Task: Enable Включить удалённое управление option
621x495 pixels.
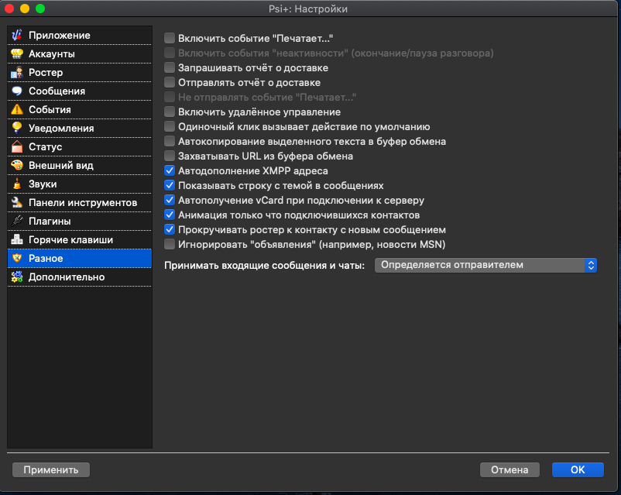Action: click(x=170, y=112)
